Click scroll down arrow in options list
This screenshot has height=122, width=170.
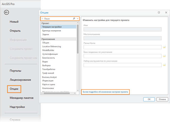[x=78, y=90]
